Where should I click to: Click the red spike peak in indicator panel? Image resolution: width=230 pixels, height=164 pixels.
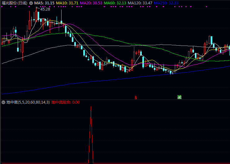click(91, 107)
